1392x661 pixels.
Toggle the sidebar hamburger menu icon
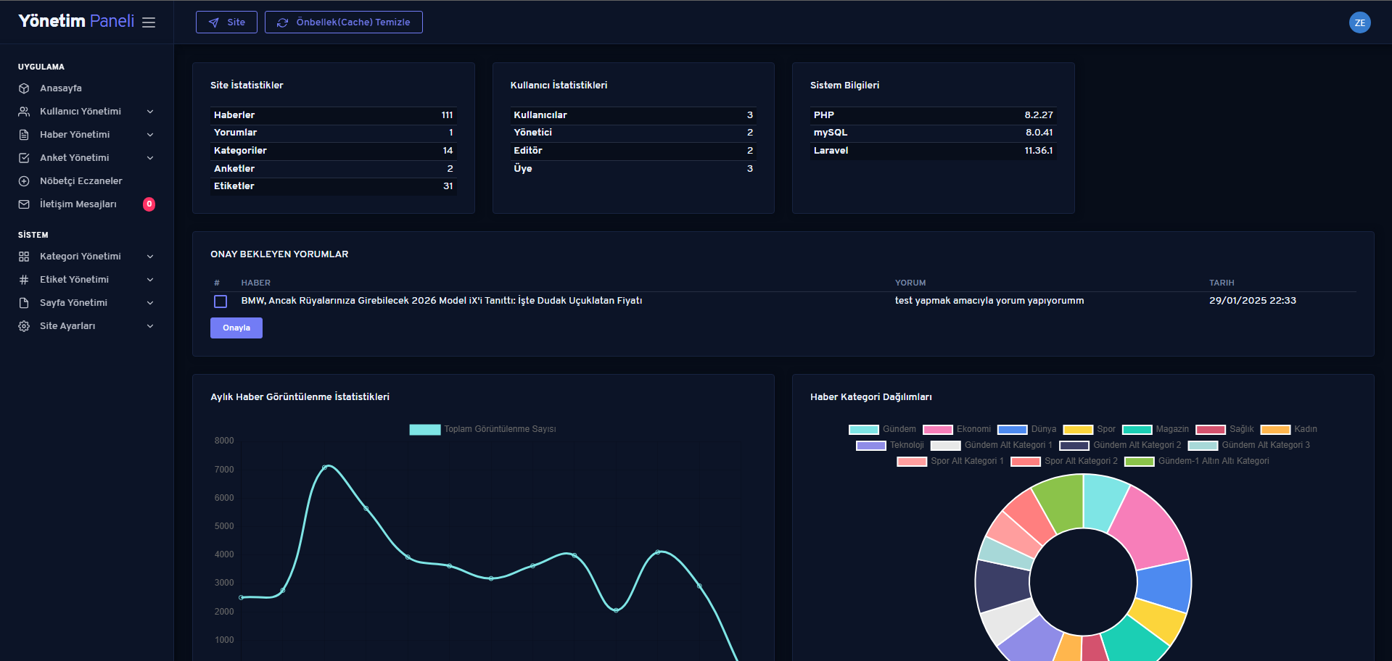(x=149, y=22)
